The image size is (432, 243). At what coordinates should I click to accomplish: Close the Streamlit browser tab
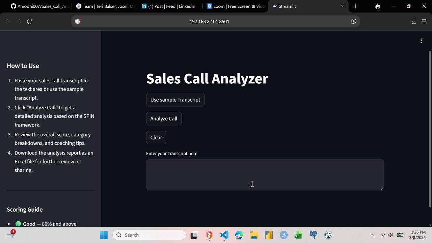343,6
